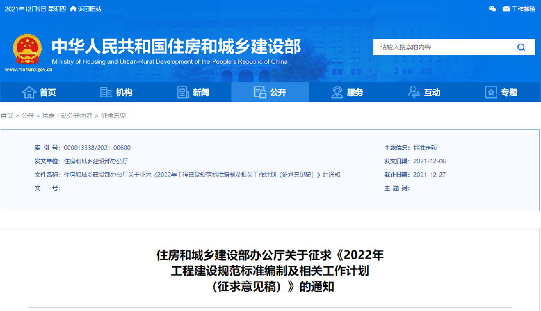541x311 pixels.
Task: Click the 首页 home icon in navigation
Action: (28, 92)
